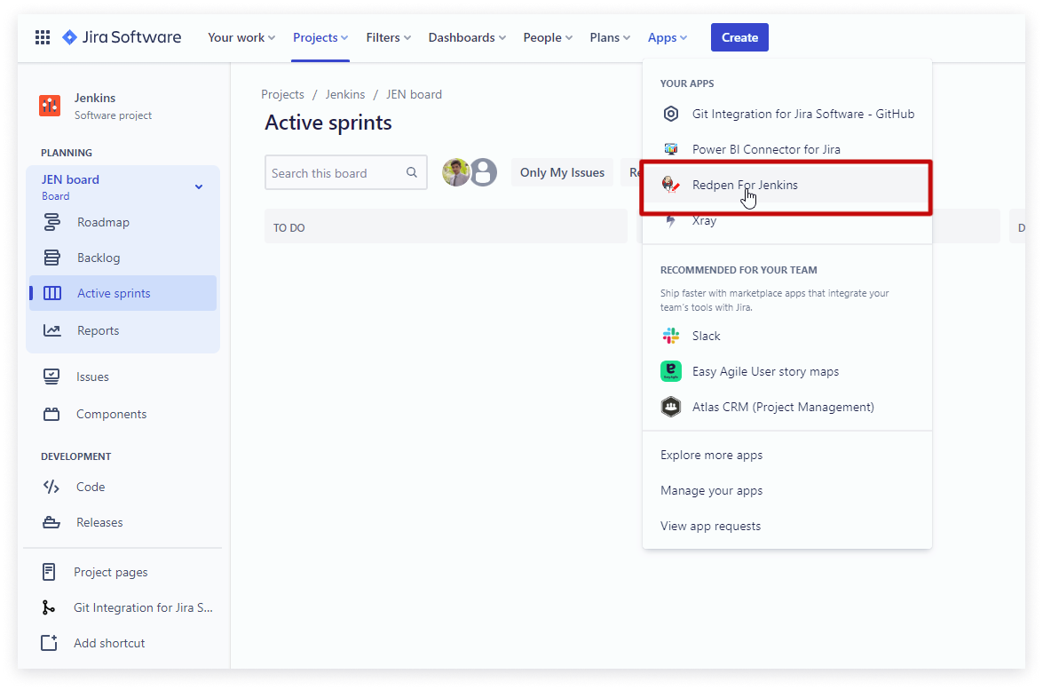
Task: Open the Projects dropdown menu
Action: (x=320, y=38)
